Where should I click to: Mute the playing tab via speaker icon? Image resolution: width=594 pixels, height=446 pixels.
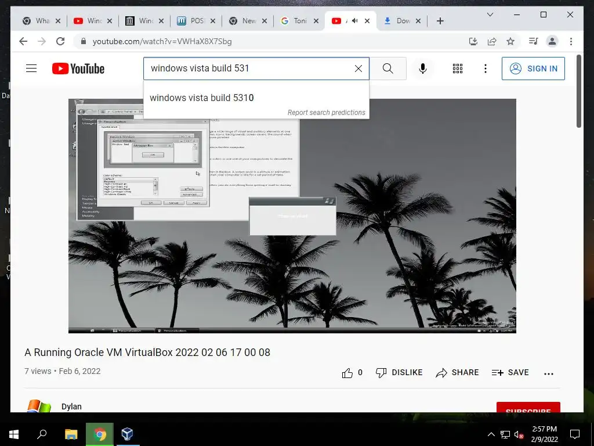[x=354, y=21]
